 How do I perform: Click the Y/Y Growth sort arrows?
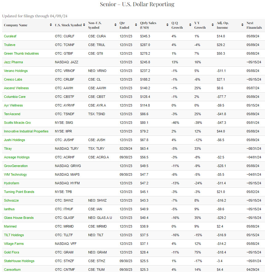pyautogui.click(x=213, y=25)
